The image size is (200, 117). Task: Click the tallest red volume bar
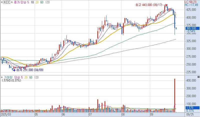tap(174, 95)
